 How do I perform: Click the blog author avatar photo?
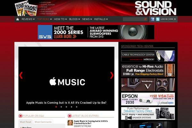[x=70, y=123]
